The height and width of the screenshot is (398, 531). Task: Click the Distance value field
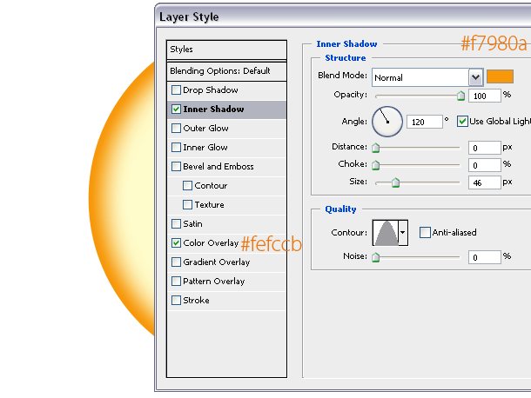tap(483, 148)
